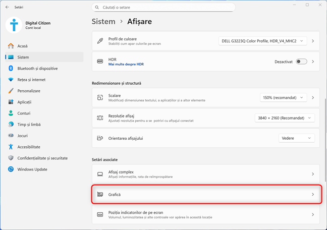This screenshot has width=327, height=230.
Task: Click the back arrow in Setări header
Action: [7, 8]
